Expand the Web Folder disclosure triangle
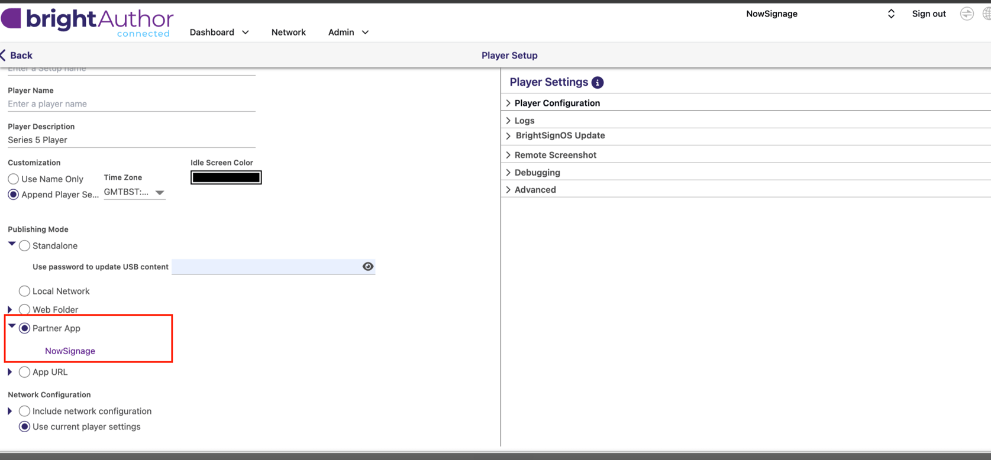The image size is (991, 460). (x=10, y=309)
